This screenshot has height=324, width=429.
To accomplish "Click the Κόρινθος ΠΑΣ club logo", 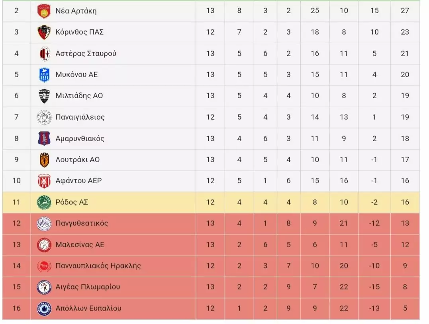I will pyautogui.click(x=44, y=32).
